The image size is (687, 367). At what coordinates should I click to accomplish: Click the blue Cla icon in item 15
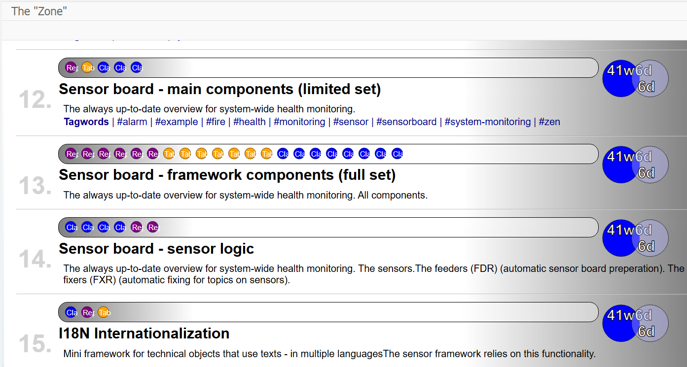[x=72, y=312]
